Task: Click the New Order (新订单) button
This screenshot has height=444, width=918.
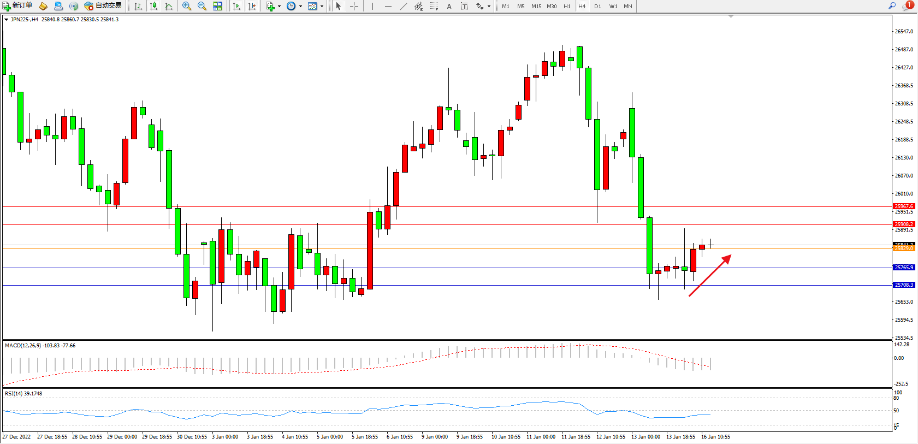Action: point(17,6)
